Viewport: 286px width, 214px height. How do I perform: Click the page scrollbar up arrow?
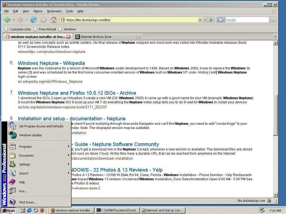coord(275,43)
